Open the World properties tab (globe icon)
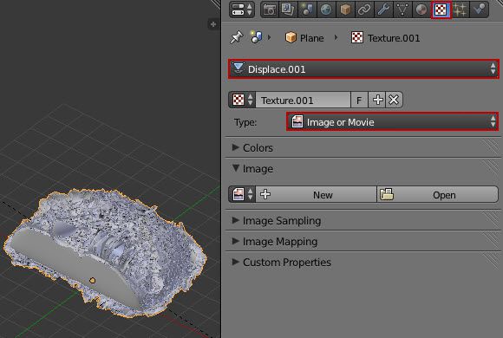The height and width of the screenshot is (338, 503). [326, 10]
